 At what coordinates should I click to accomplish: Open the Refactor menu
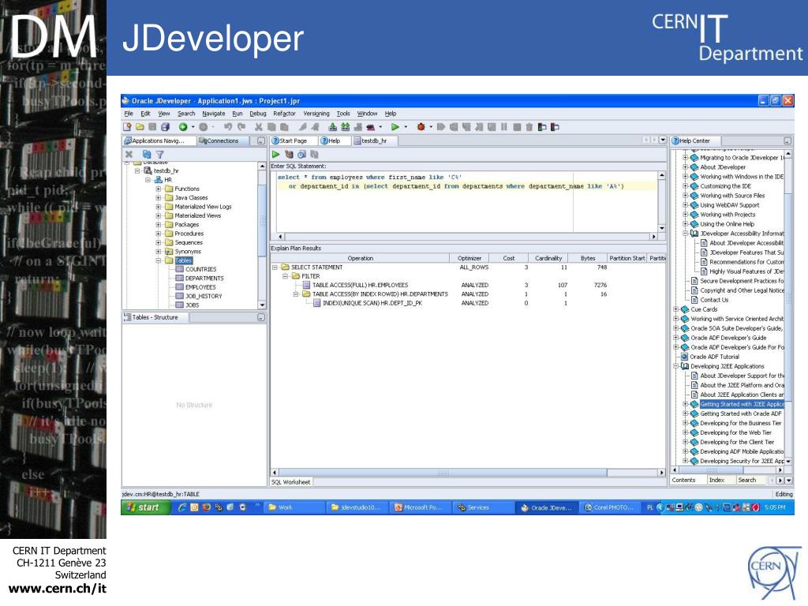(284, 114)
